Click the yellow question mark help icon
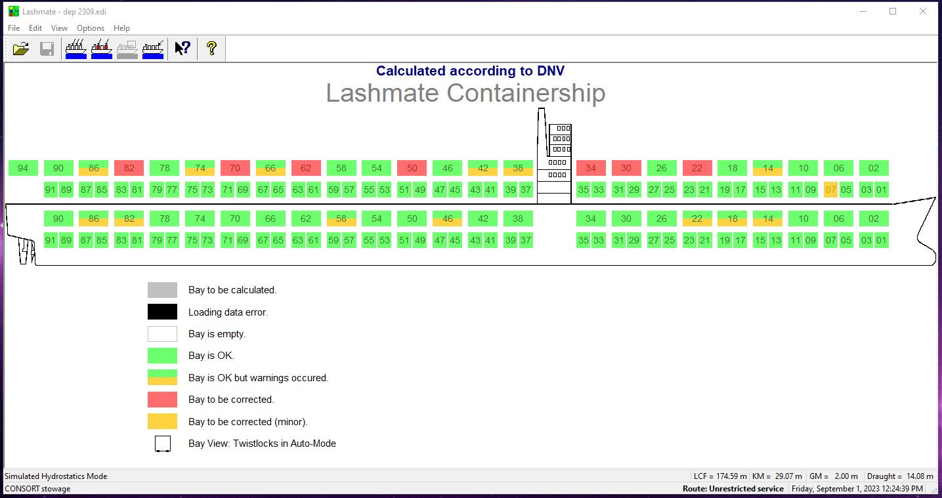Screen dimensions: 942x498 [x=211, y=49]
